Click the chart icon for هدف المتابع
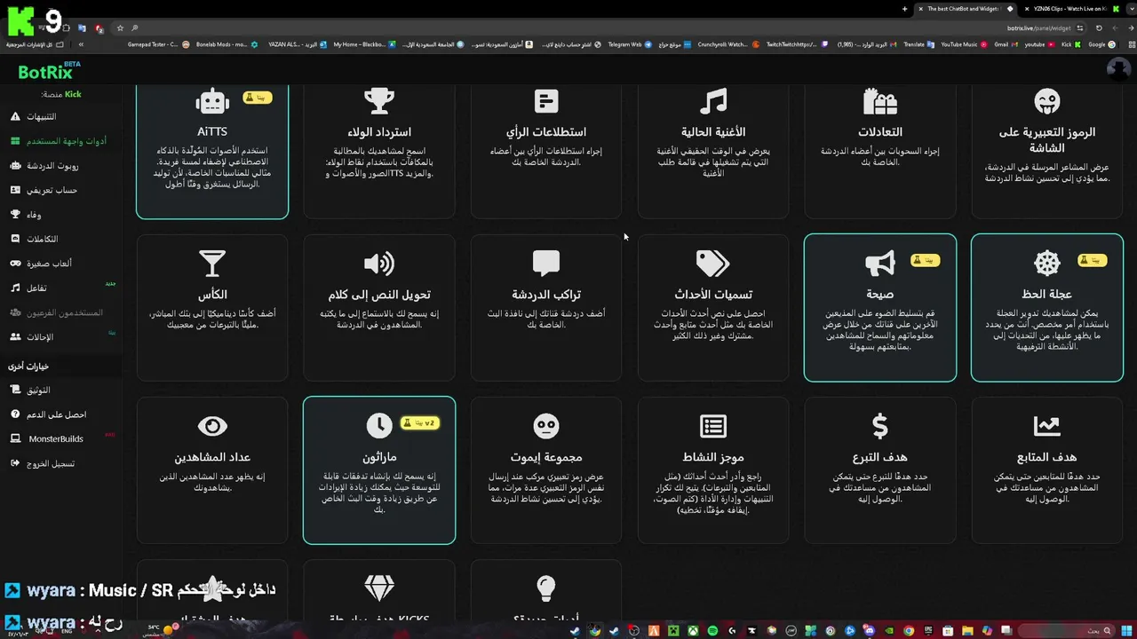The image size is (1137, 639). (1047, 426)
